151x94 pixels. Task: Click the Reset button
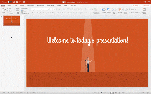coord(24,11)
